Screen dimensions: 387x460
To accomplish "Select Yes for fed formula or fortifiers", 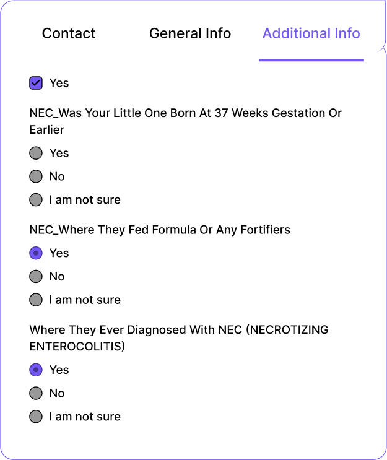I will coord(36,253).
